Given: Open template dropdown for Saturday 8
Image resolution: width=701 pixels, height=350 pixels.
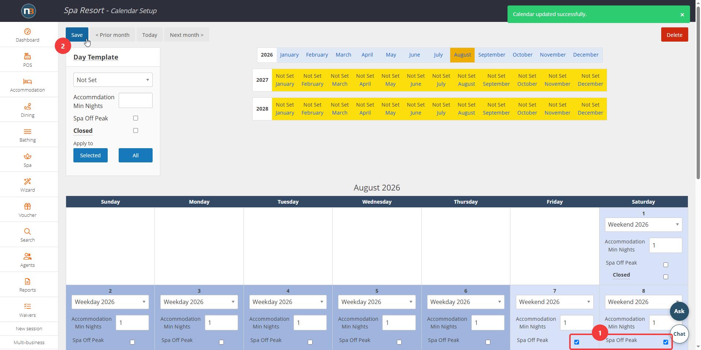Looking at the screenshot, I should click(x=643, y=302).
